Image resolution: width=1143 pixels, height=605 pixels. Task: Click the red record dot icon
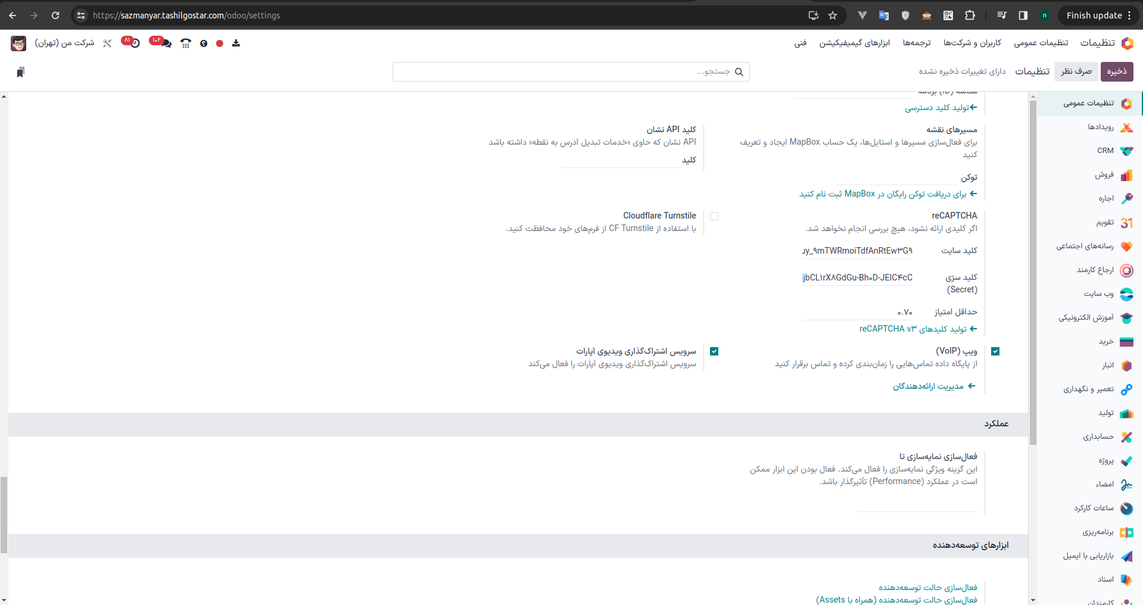tap(220, 43)
